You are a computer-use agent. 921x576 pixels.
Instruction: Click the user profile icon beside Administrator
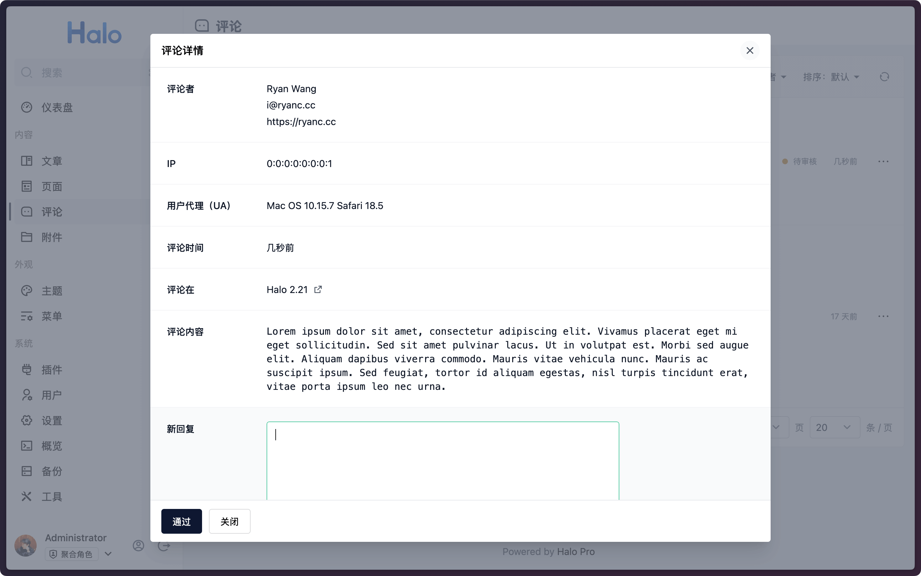coord(138,546)
